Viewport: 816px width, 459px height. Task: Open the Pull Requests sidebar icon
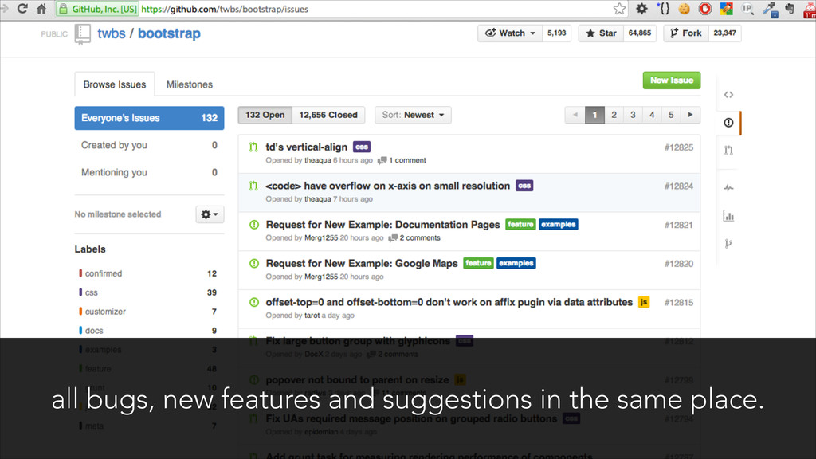728,151
